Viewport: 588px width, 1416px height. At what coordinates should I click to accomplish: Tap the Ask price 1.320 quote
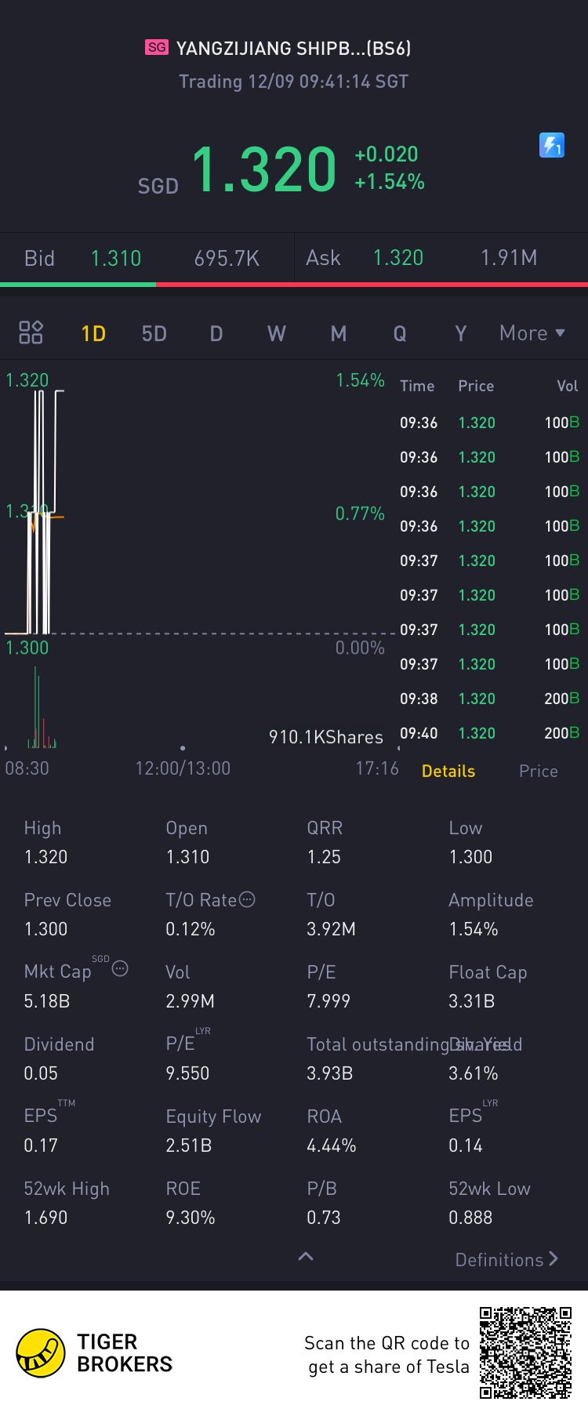tap(398, 258)
